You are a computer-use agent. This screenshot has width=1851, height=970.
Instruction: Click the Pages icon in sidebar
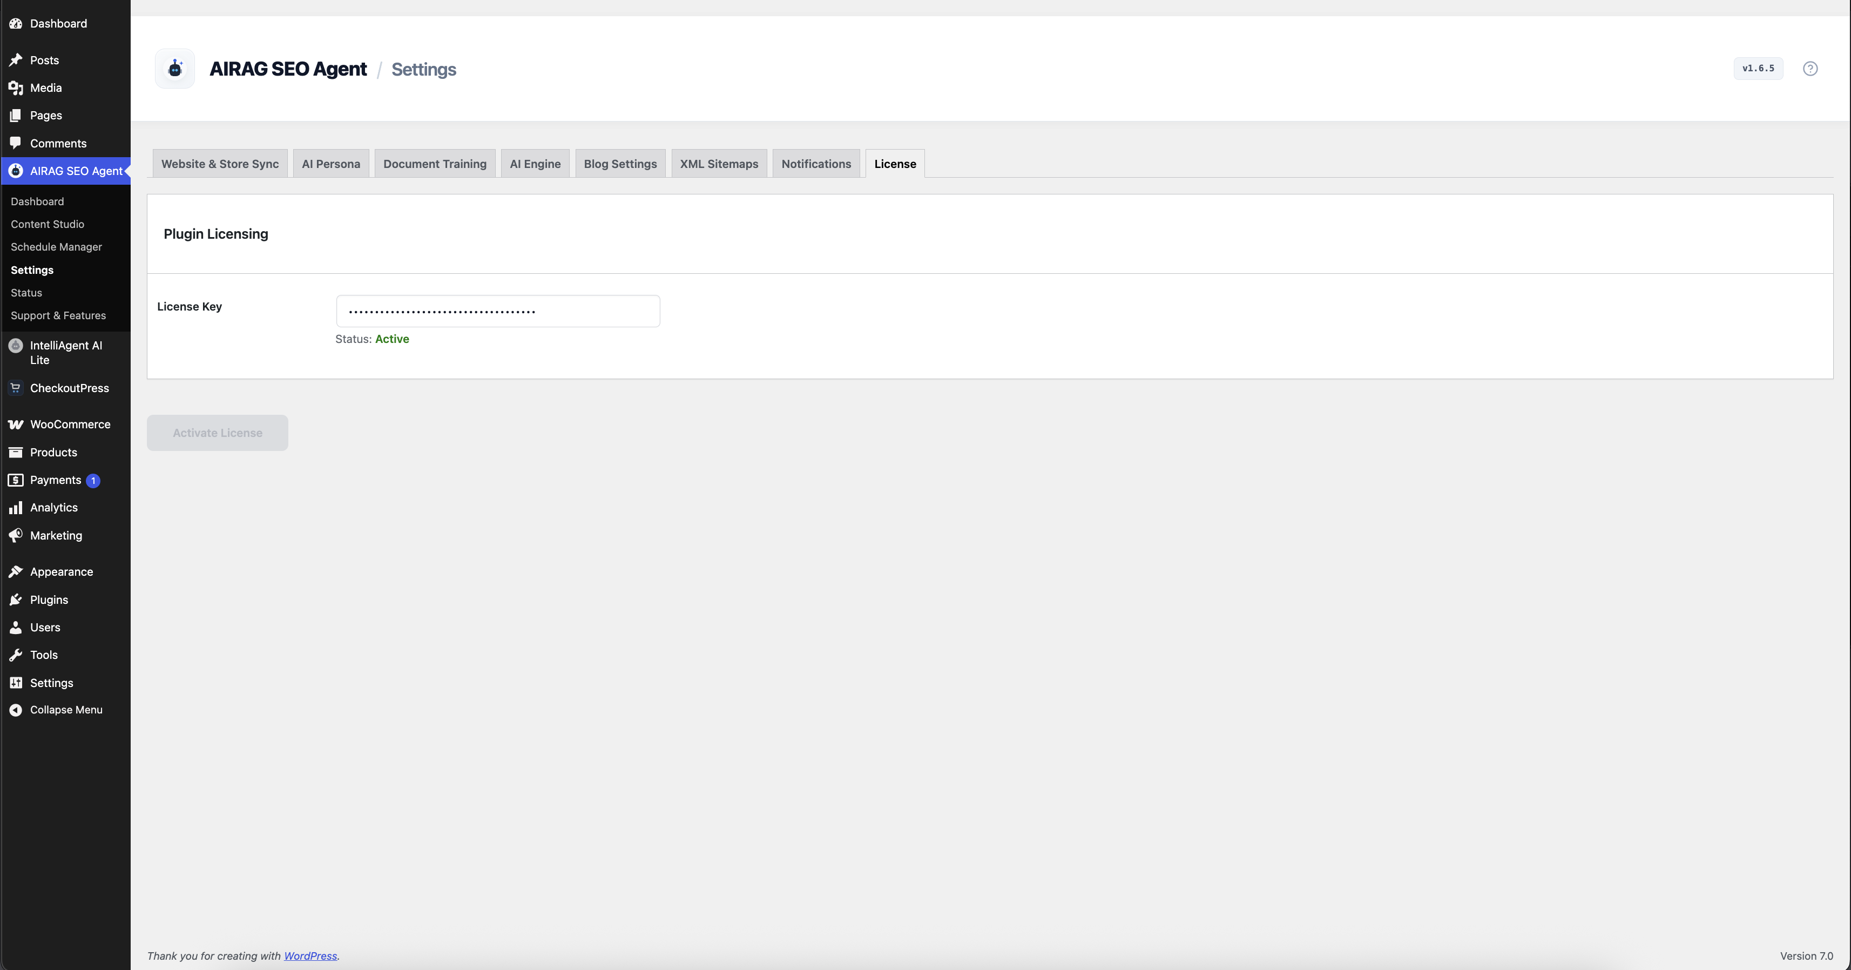(16, 116)
